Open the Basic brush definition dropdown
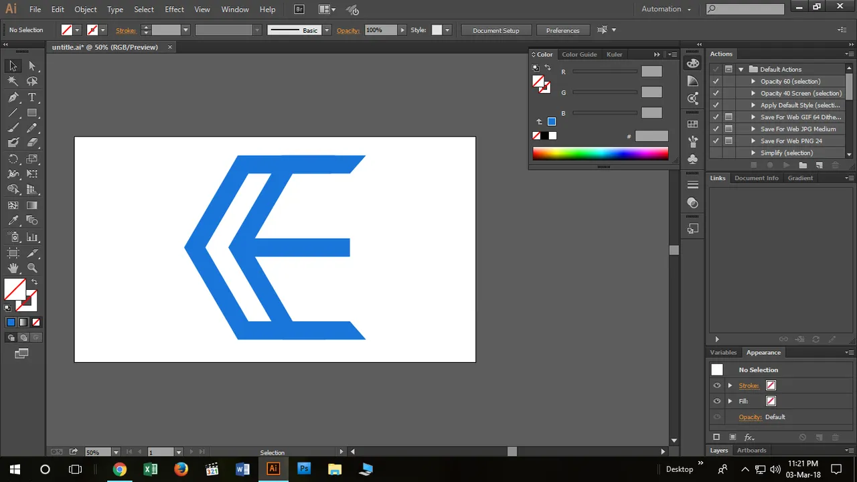857x482 pixels. point(327,30)
